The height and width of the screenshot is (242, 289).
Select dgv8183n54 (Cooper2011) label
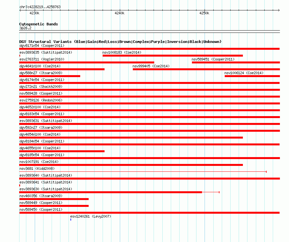tap(42, 114)
